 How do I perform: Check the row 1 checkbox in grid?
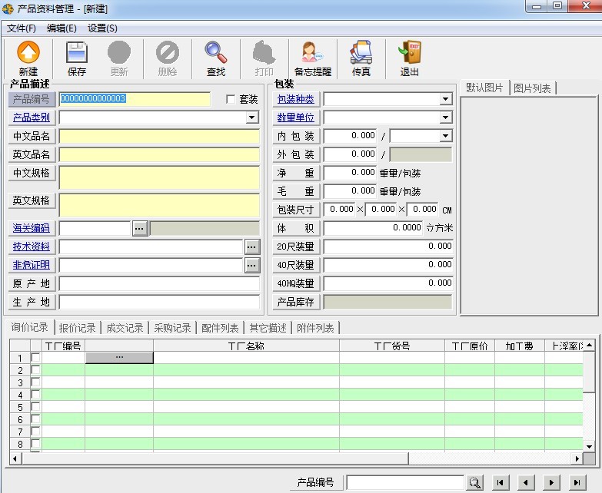coord(35,358)
